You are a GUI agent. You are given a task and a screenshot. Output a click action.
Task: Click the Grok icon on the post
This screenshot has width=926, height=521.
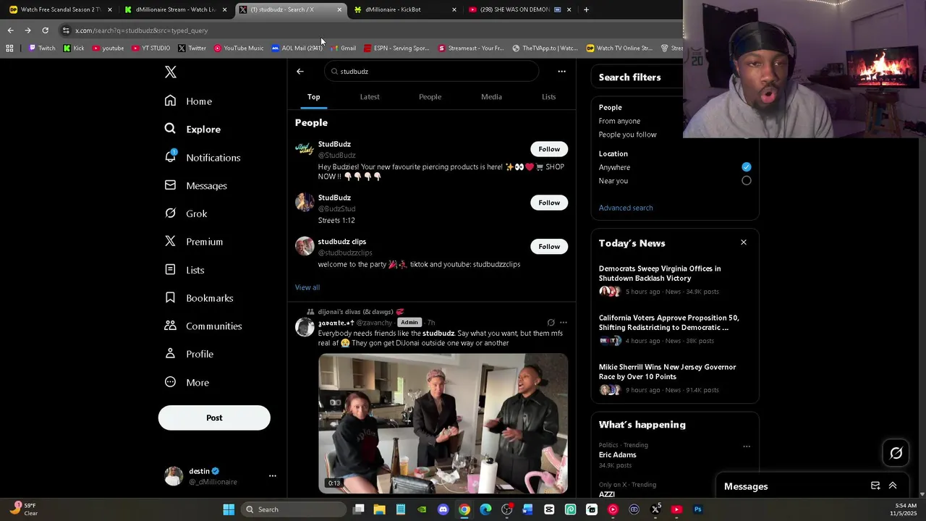[551, 323]
